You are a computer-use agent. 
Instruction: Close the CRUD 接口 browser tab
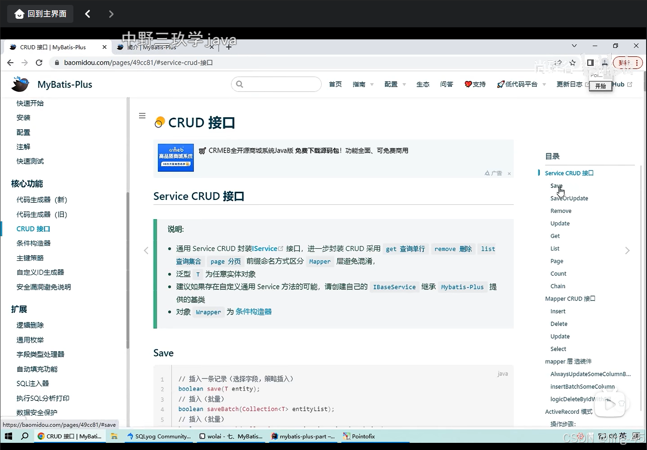(104, 47)
